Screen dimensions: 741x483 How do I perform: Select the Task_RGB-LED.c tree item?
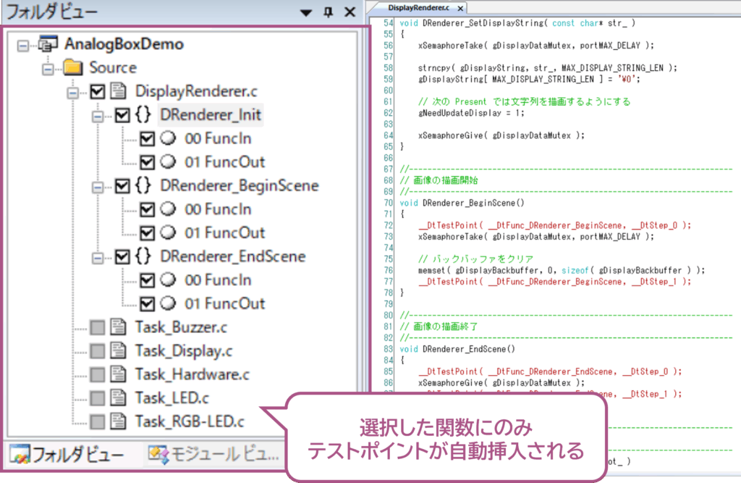(x=189, y=421)
